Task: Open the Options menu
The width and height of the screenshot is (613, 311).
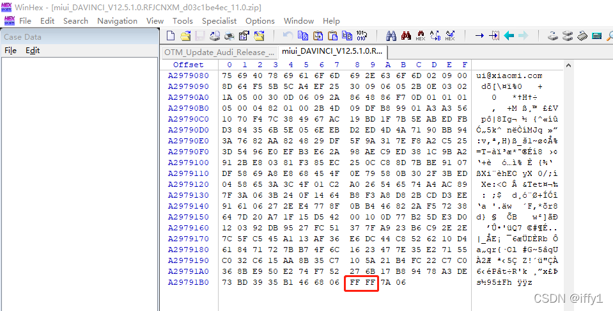Action: (x=260, y=20)
